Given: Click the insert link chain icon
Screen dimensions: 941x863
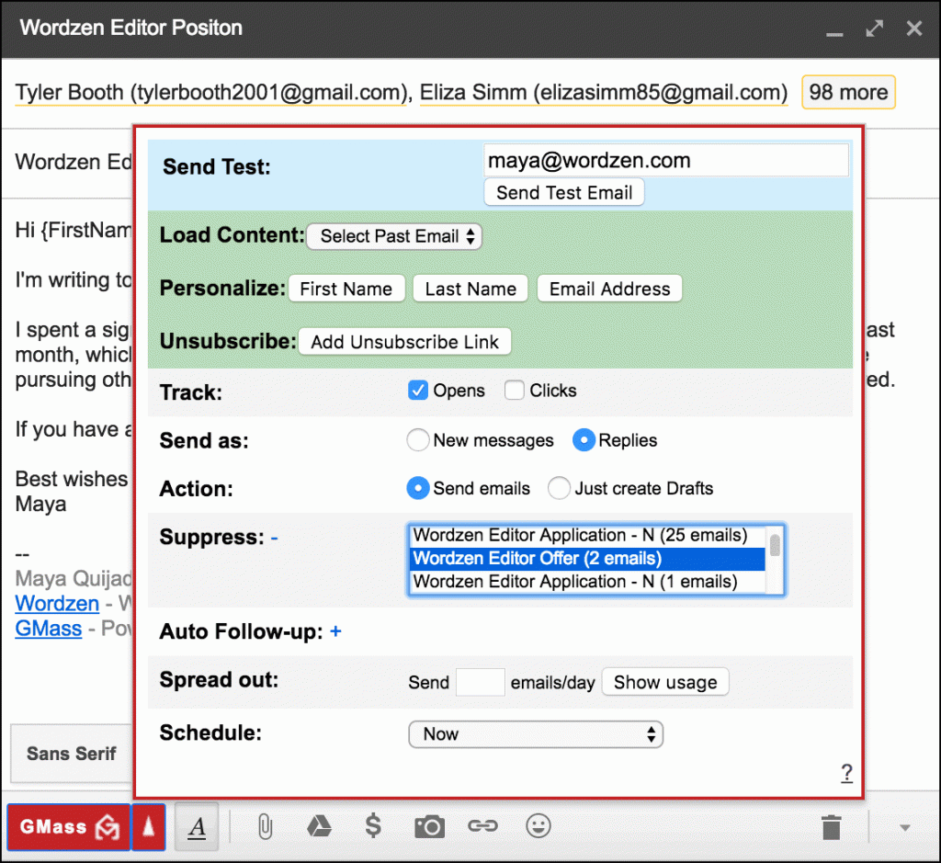Looking at the screenshot, I should click(x=482, y=826).
